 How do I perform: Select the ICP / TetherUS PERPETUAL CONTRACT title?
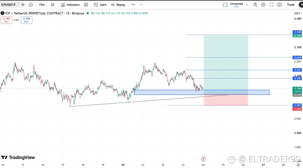pos(45,13)
